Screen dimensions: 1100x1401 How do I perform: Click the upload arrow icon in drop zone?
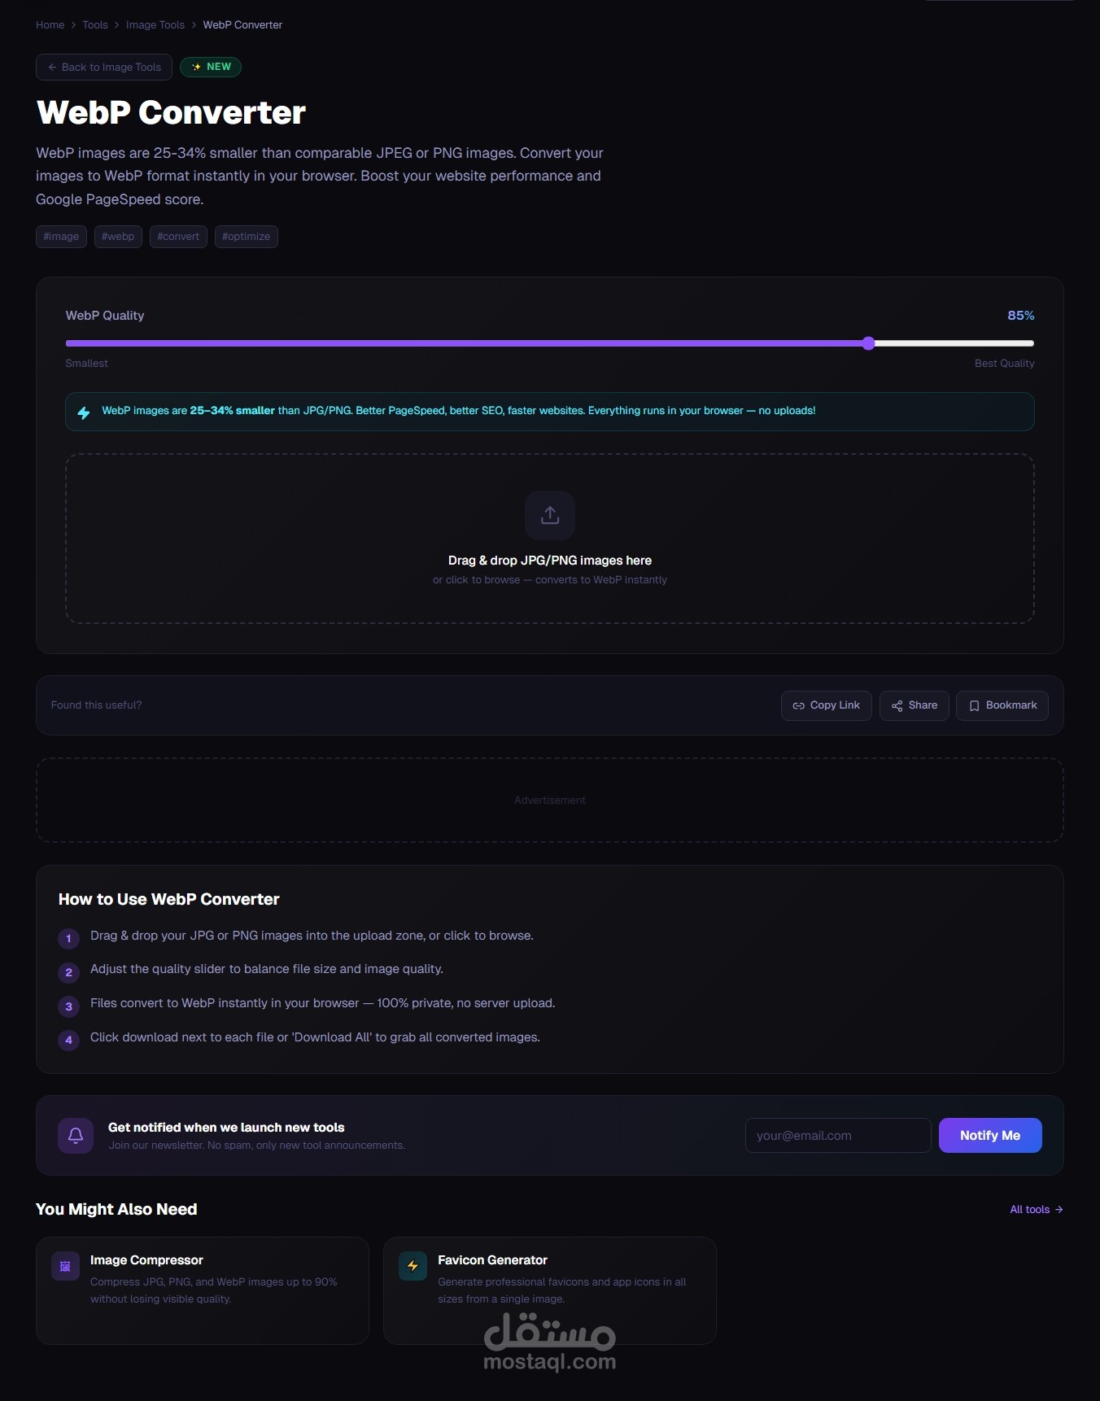coord(550,515)
